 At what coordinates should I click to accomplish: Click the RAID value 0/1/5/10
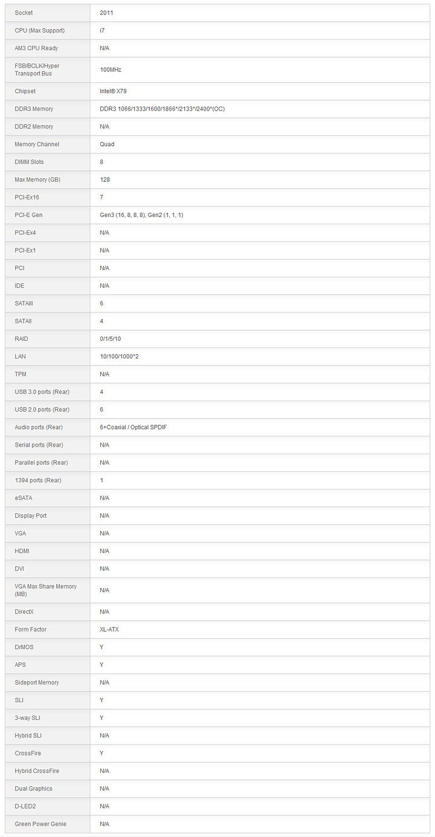point(110,339)
